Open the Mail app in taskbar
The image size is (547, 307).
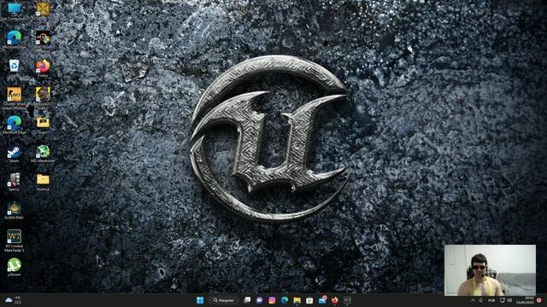pyautogui.click(x=322, y=300)
